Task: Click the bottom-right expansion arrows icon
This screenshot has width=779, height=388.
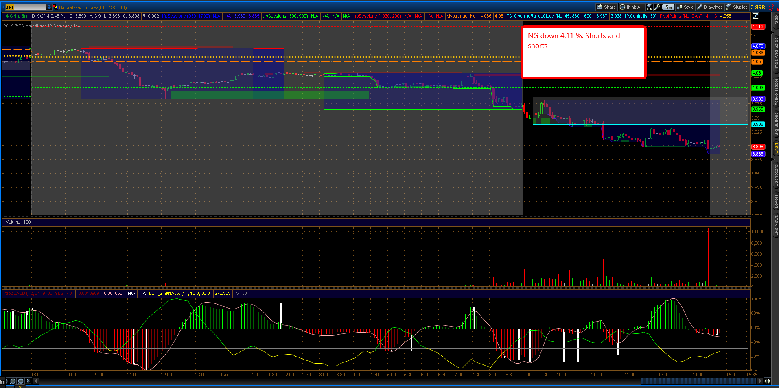Action: [x=767, y=381]
